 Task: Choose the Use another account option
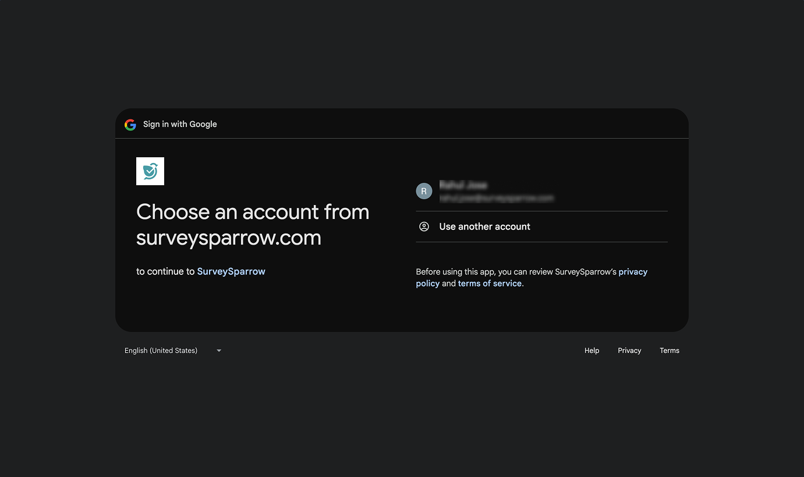point(484,227)
